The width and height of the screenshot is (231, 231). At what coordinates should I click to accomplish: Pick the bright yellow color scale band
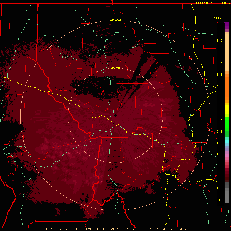[227, 110]
